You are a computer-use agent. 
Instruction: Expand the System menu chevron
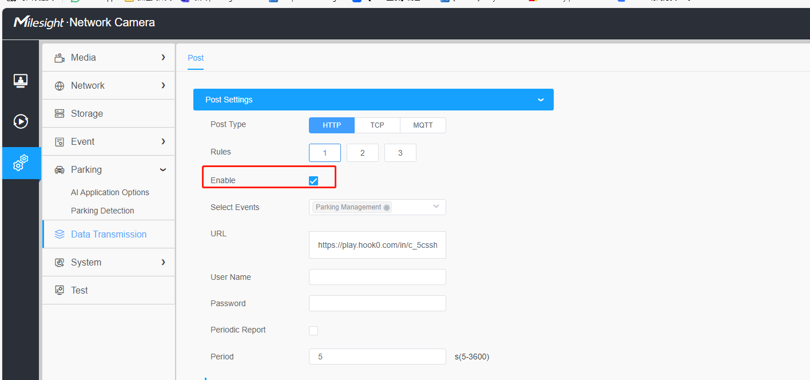pyautogui.click(x=164, y=262)
